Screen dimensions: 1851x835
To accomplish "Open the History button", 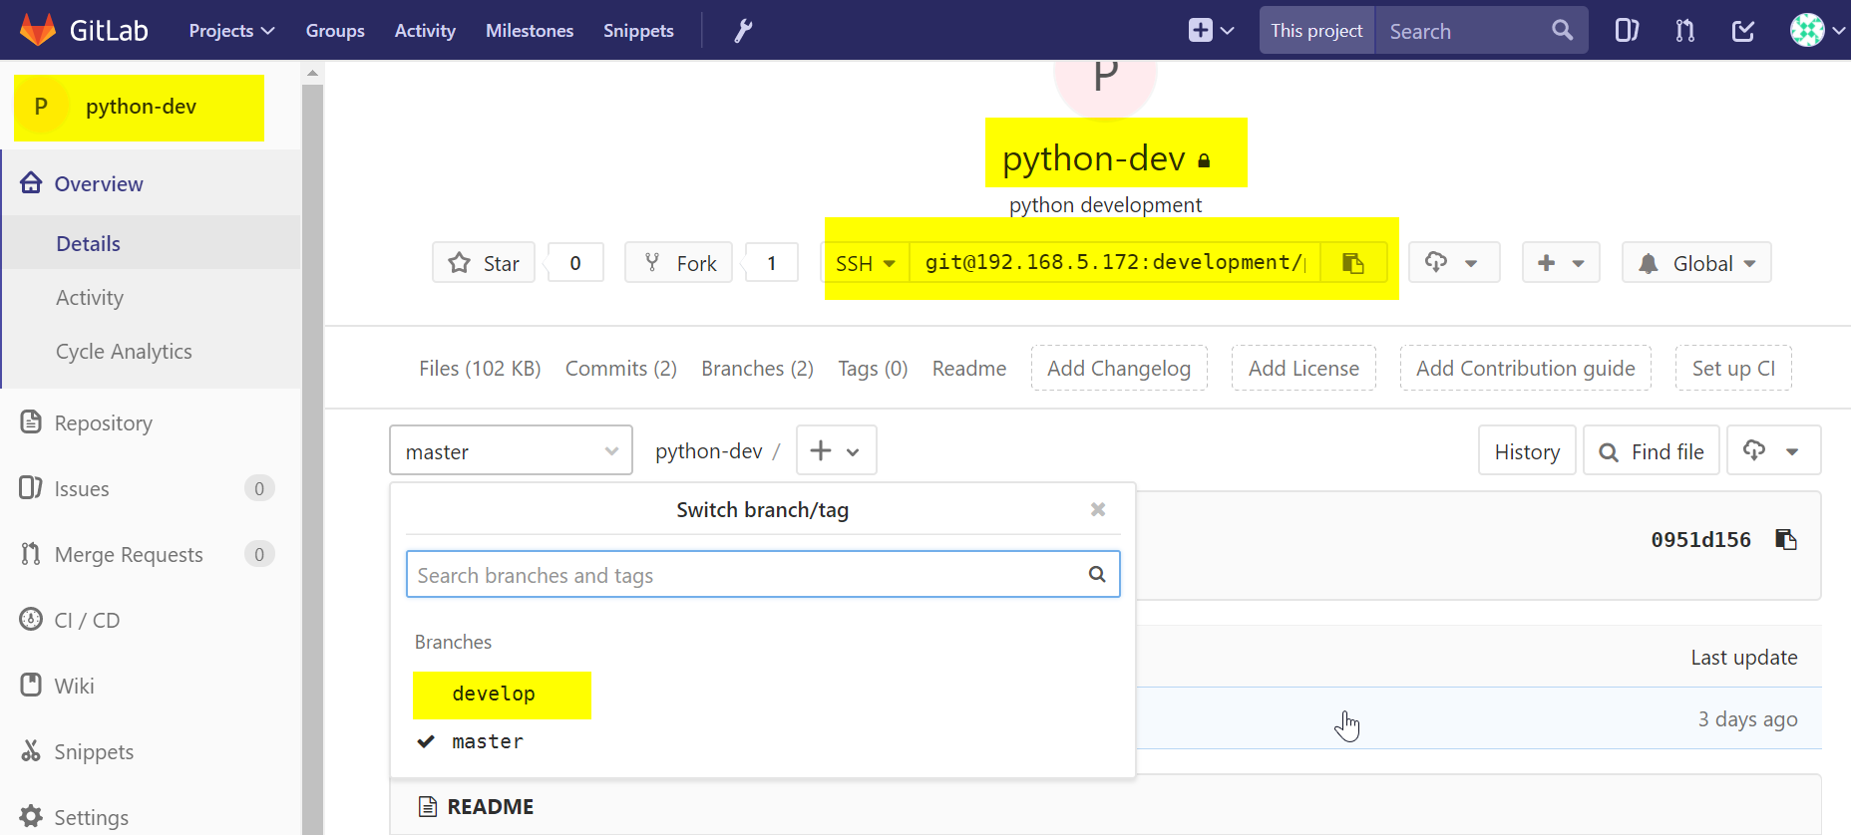I will click(1527, 451).
